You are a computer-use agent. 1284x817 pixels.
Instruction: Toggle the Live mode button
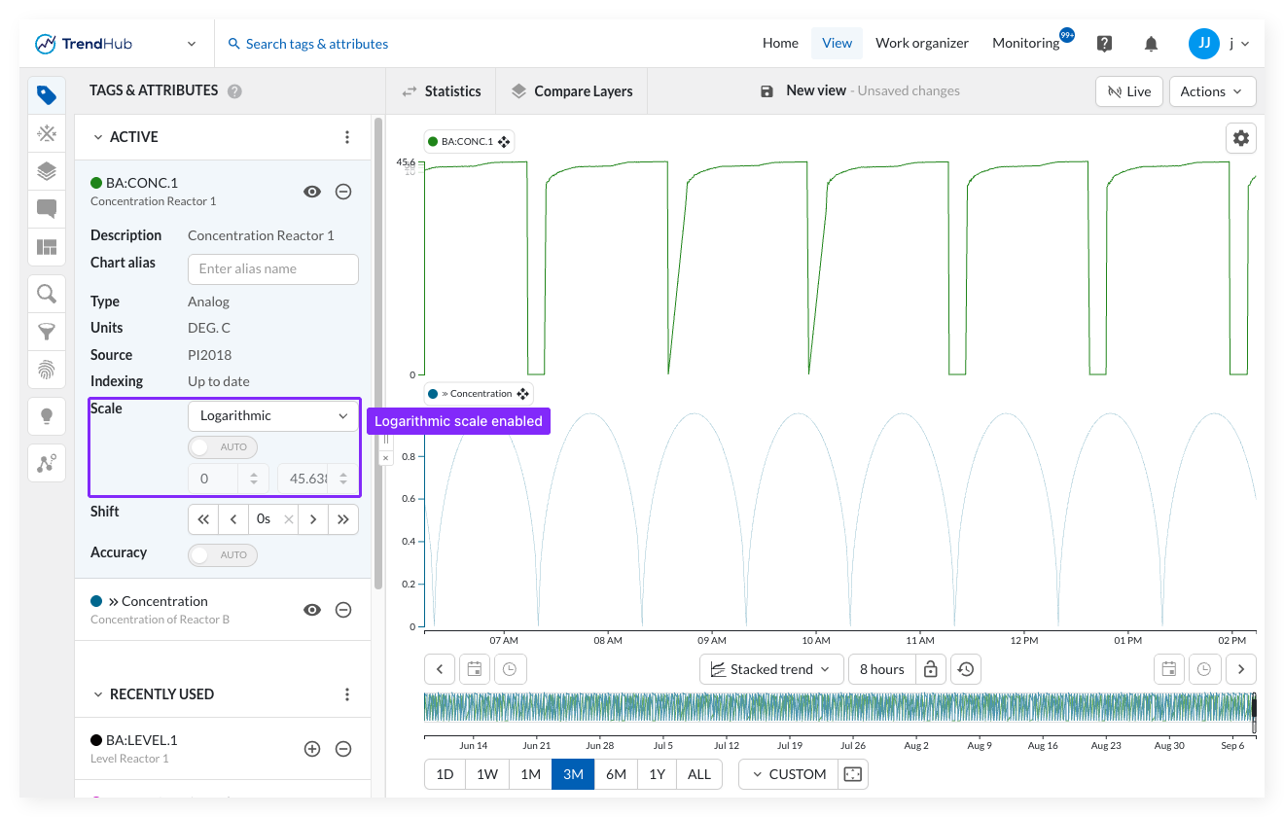pos(1128,91)
